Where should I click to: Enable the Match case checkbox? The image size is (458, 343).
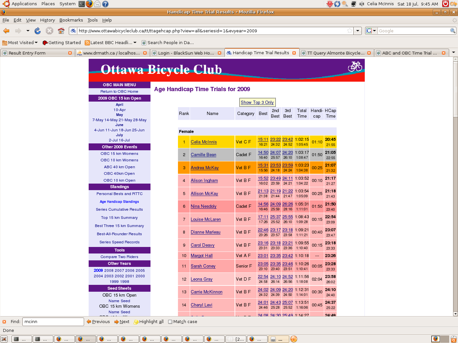(170, 322)
